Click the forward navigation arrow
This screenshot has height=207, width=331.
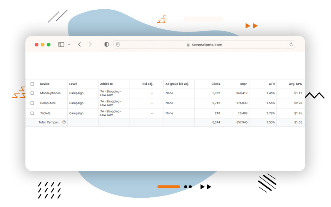[x=90, y=45]
